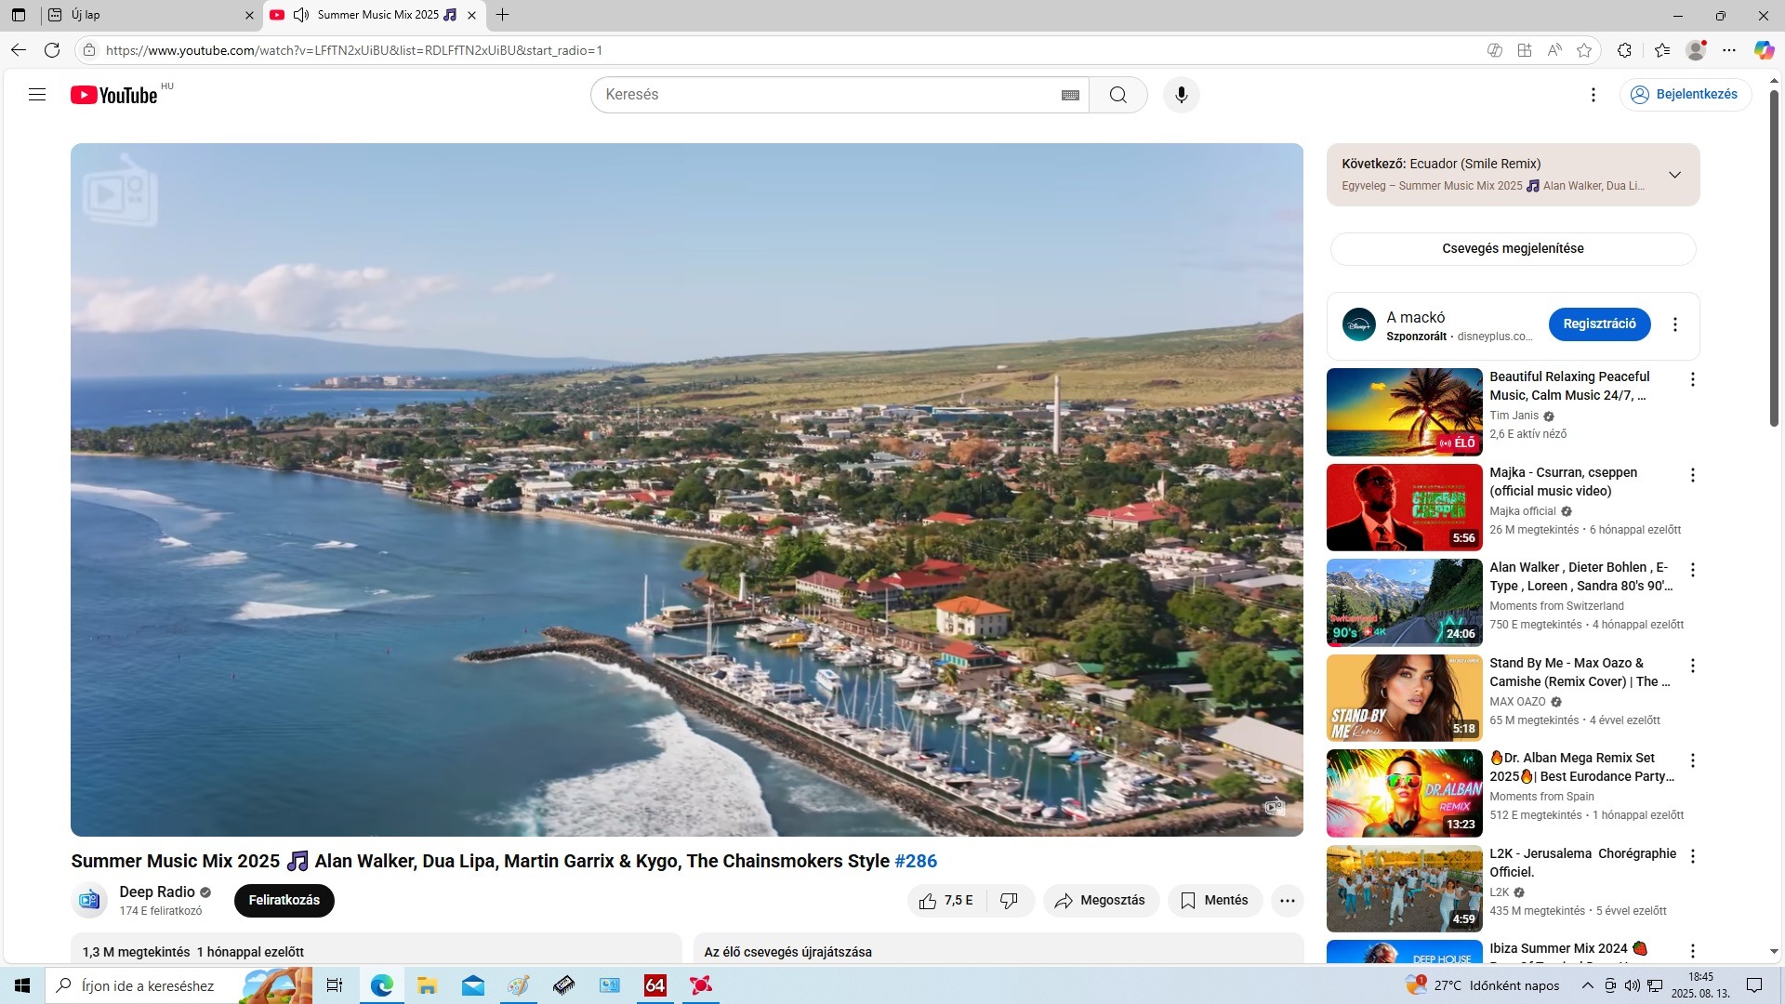This screenshot has width=1785, height=1004.
Task: Mute the tab via speaker icon
Action: 300,15
